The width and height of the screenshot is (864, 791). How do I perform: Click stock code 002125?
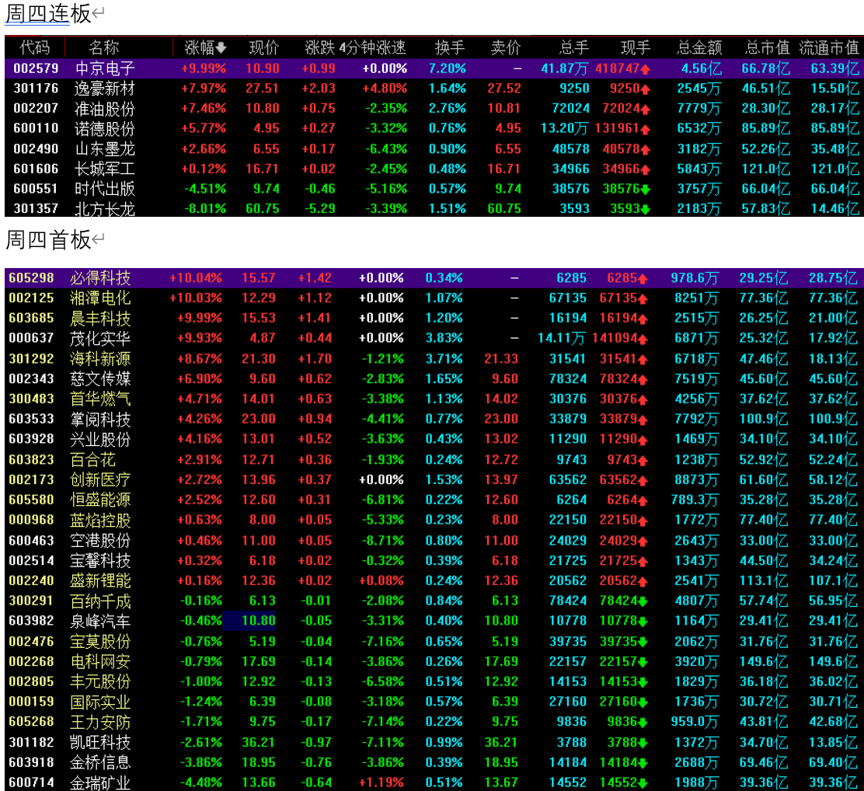[x=31, y=298]
